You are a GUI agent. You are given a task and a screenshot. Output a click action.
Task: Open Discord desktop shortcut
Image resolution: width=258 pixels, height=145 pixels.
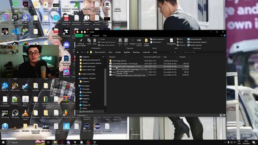tap(66, 46)
